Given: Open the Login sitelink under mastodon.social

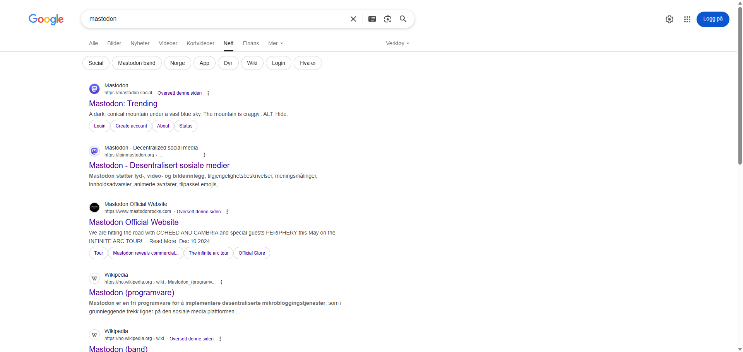Looking at the screenshot, I should pyautogui.click(x=100, y=126).
